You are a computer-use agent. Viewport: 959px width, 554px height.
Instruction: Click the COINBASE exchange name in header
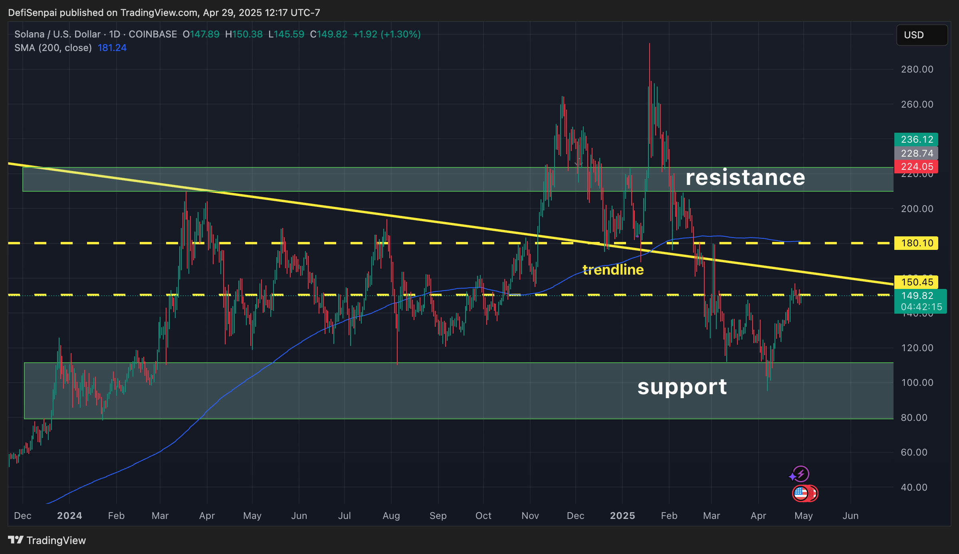click(x=153, y=34)
